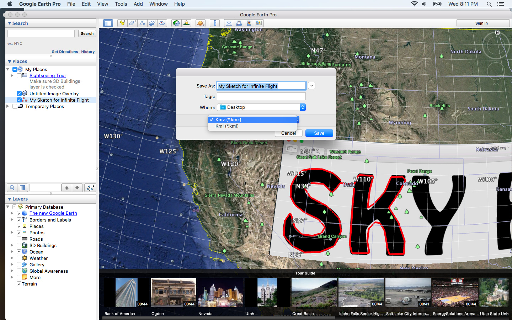Image resolution: width=512 pixels, height=320 pixels.
Task: Click the Save As filename field
Action: (261, 86)
